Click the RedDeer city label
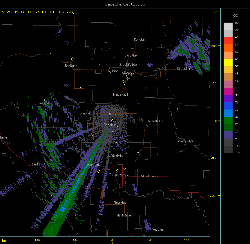The width and height of the screenshot is (250, 244). pos(128,74)
